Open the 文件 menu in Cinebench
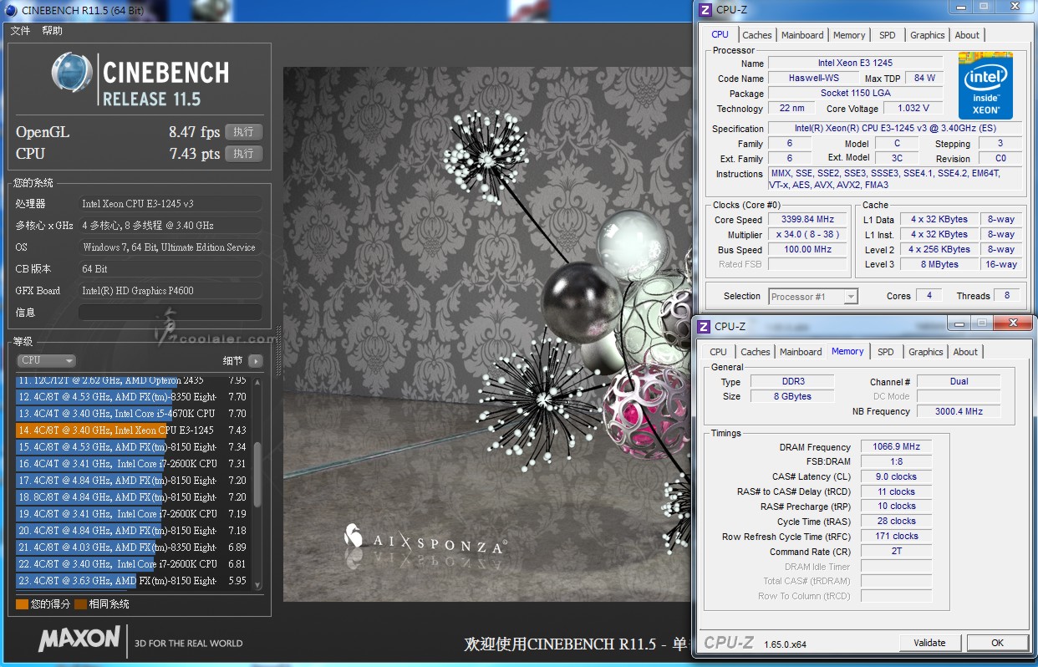 20,31
